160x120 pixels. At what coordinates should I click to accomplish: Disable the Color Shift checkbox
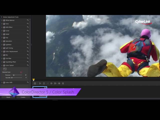tap(4, 82)
